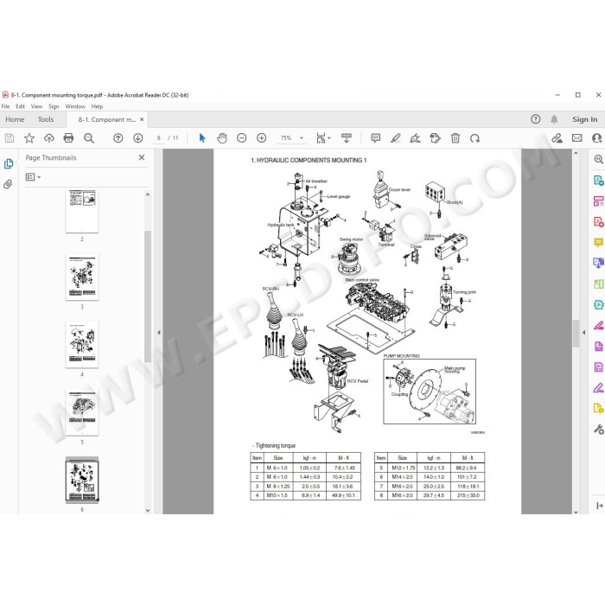Click the thumbnails panel scroll down arrow
This screenshot has height=605, width=605.
tap(148, 510)
